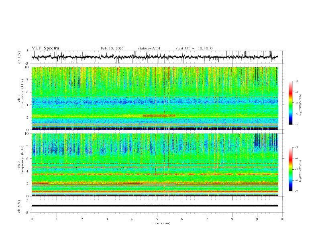Click the ch.2 PSD color scale bar
Viewport: 318px width, 246px height.
pos(290,169)
